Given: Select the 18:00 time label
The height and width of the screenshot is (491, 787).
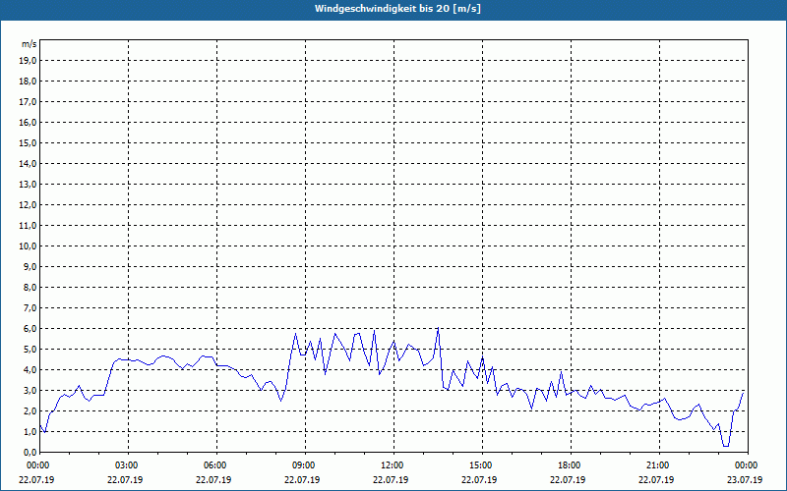Looking at the screenshot, I should point(572,465).
